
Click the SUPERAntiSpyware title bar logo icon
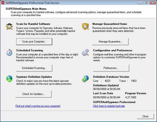pos(3,3)
